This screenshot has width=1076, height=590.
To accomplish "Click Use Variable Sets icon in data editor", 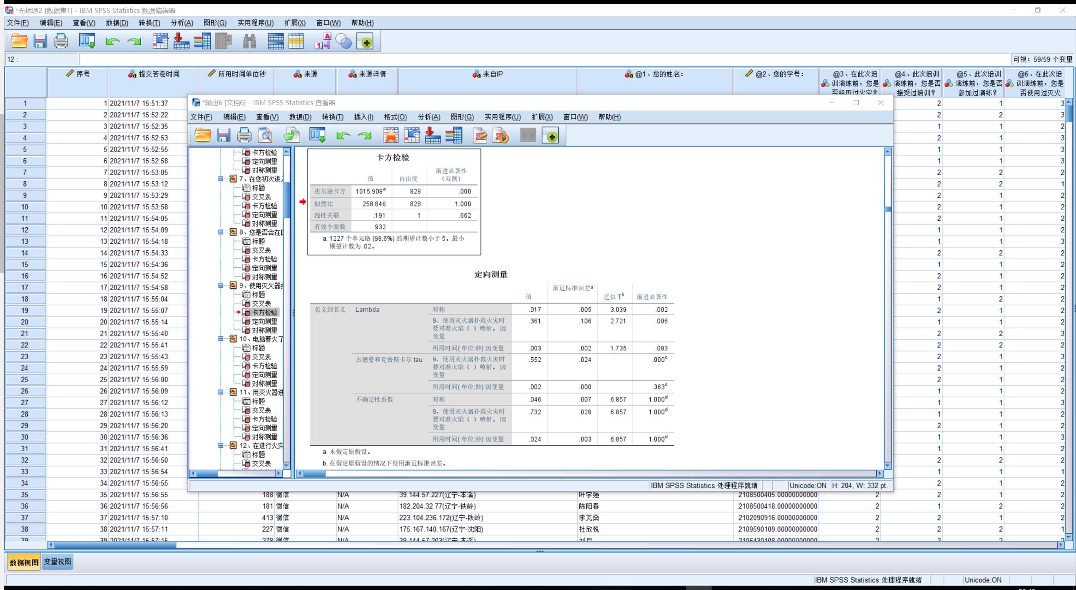I will 344,42.
